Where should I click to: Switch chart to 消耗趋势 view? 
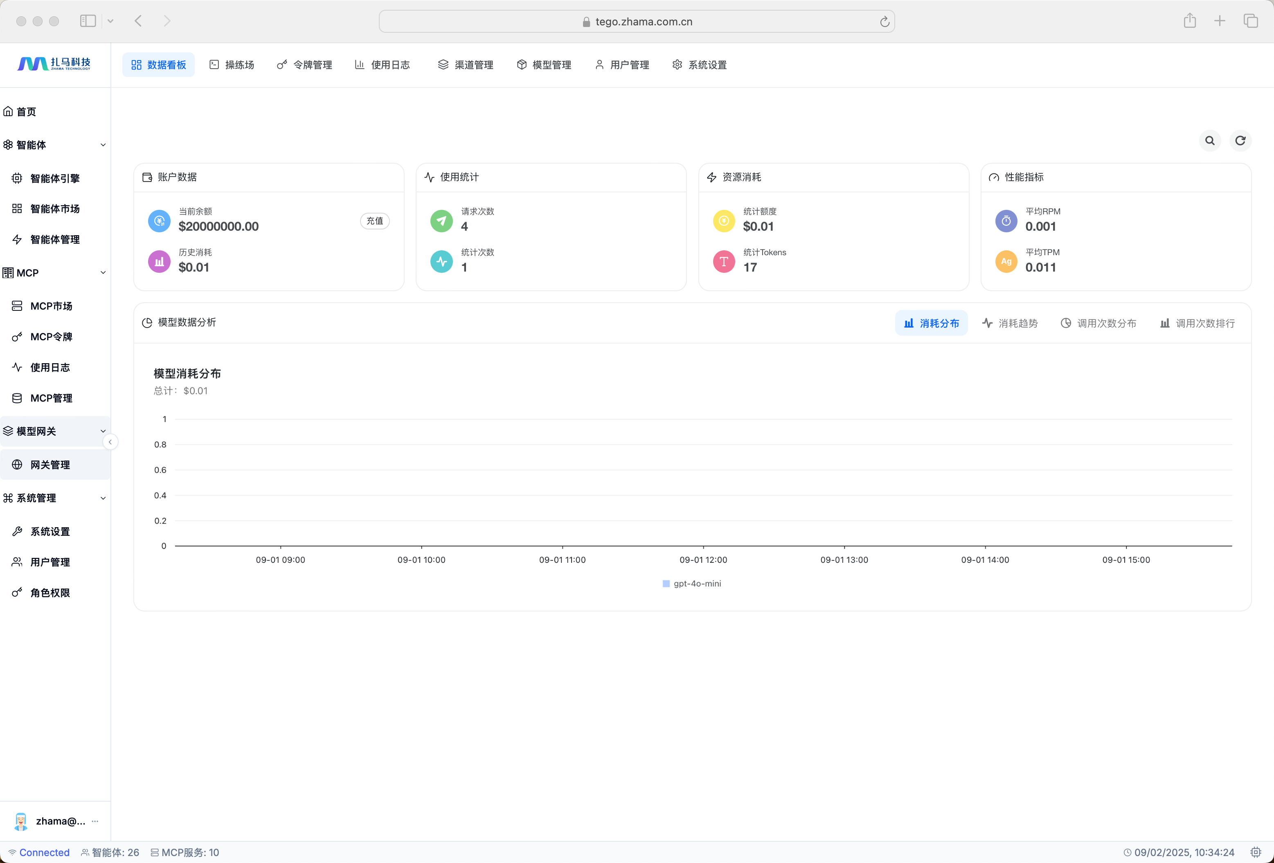pyautogui.click(x=1010, y=323)
